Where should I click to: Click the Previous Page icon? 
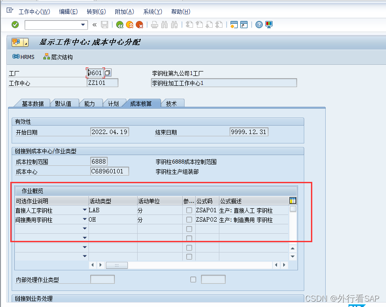click(x=199, y=25)
